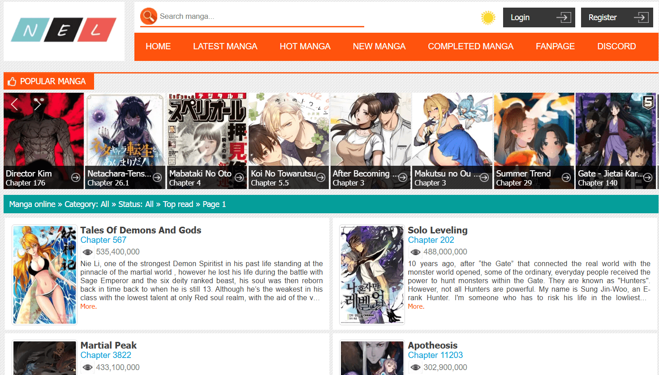Open DISCORD link in nav bar
The width and height of the screenshot is (659, 375).
[x=616, y=47]
